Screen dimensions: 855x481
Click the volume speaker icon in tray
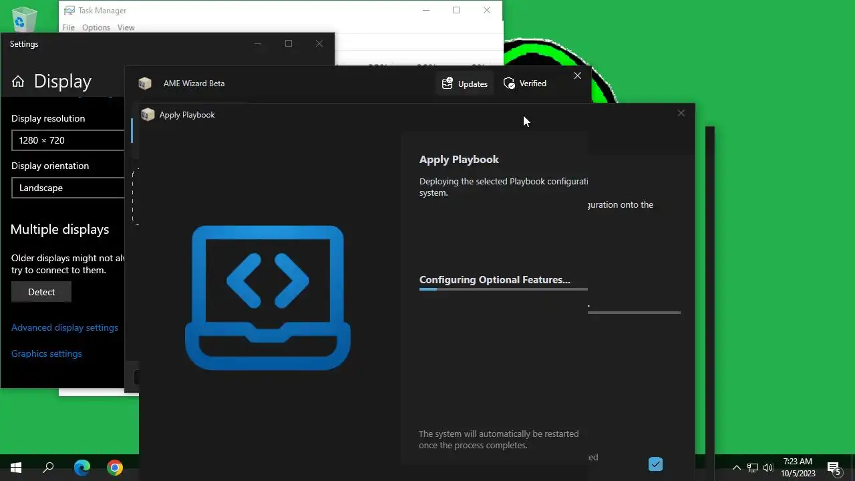pos(768,468)
